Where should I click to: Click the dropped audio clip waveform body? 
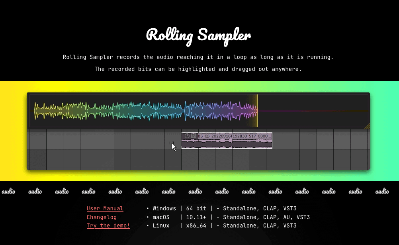click(x=227, y=144)
